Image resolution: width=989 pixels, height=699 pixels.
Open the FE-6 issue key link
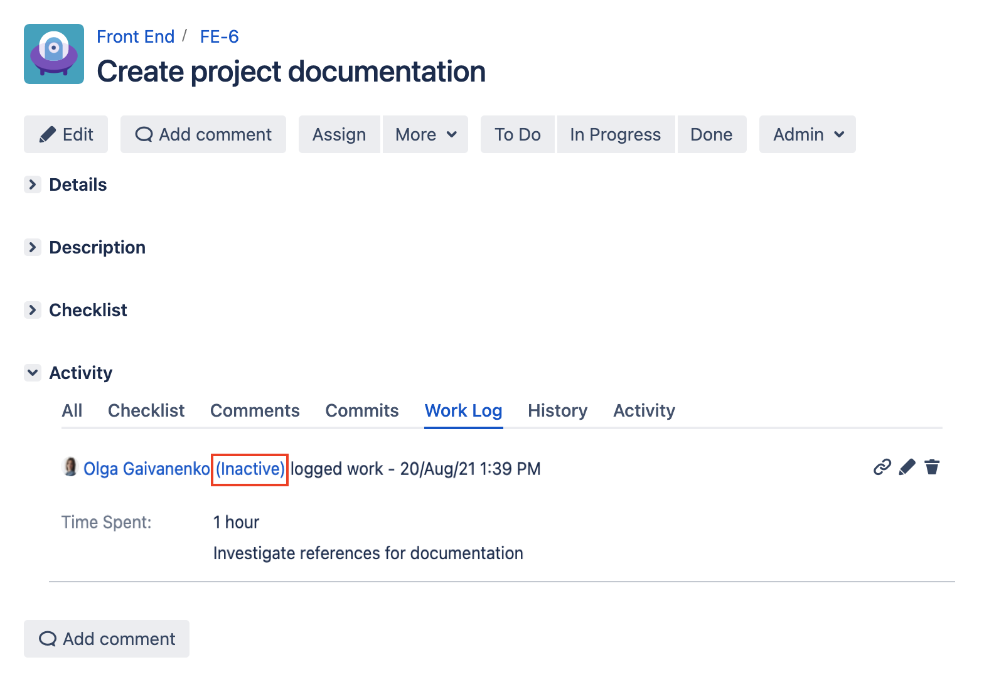(x=219, y=37)
